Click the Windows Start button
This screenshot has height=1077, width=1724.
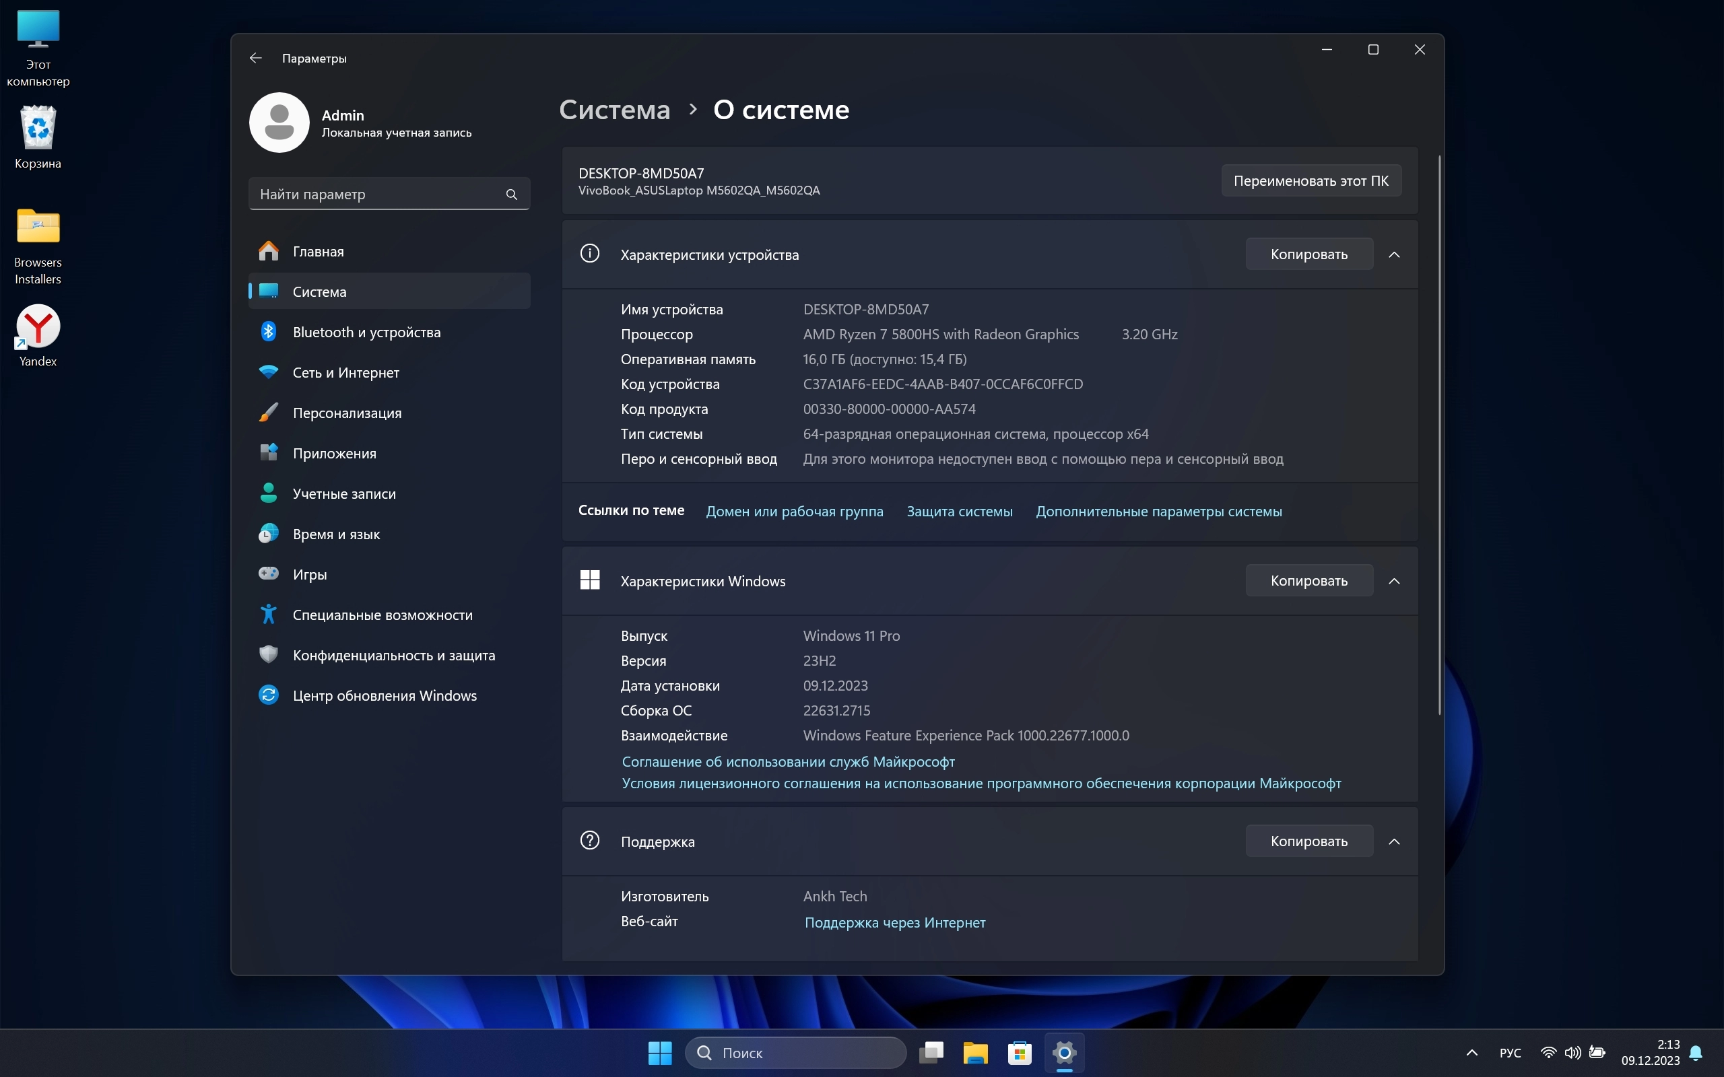(x=660, y=1053)
